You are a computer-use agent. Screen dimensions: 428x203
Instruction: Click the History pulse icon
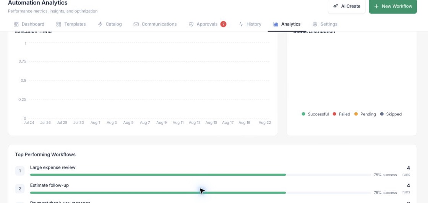coord(241,24)
